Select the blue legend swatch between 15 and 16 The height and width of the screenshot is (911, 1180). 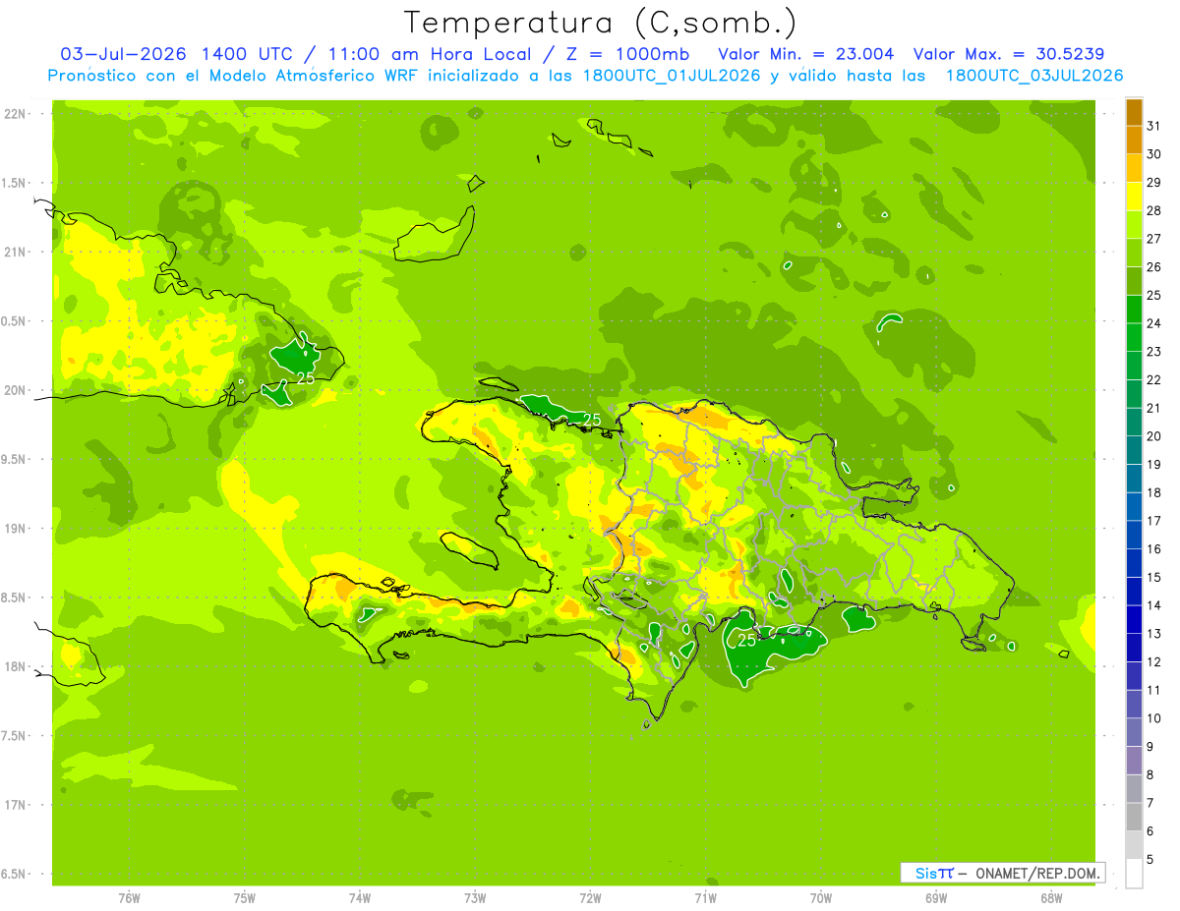pos(1134,563)
